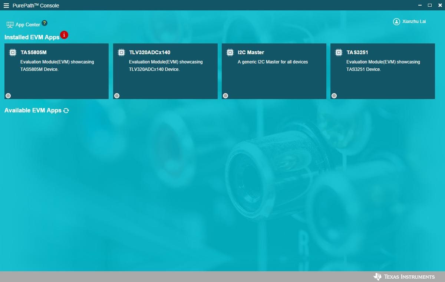This screenshot has width=445, height=282.
Task: Open App Center help question mark
Action: pyautogui.click(x=44, y=23)
